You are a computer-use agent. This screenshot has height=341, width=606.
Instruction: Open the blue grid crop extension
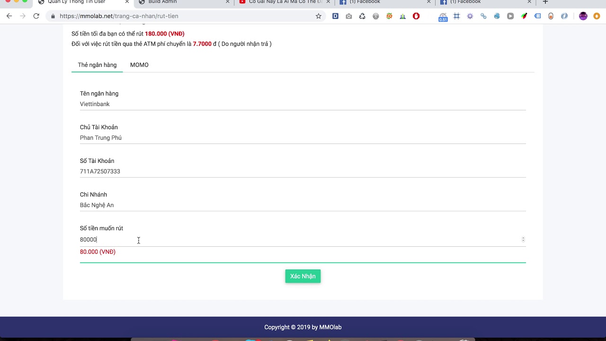[x=456, y=16]
